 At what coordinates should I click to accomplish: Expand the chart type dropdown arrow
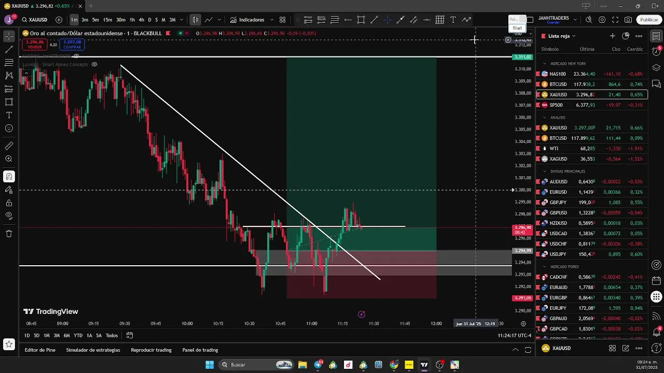tap(219, 20)
